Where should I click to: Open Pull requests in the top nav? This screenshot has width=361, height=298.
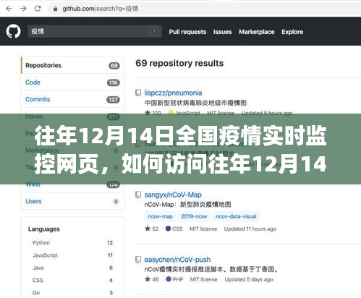[x=187, y=32]
